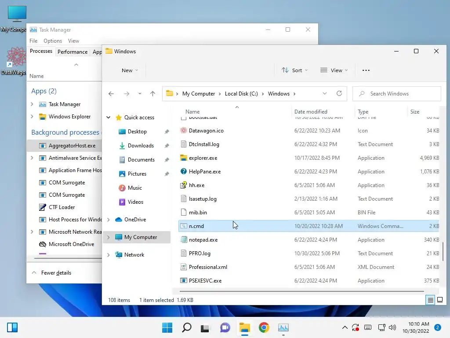Open the address bar history dropdown
Screen dimensions: 450x338
[325, 94]
